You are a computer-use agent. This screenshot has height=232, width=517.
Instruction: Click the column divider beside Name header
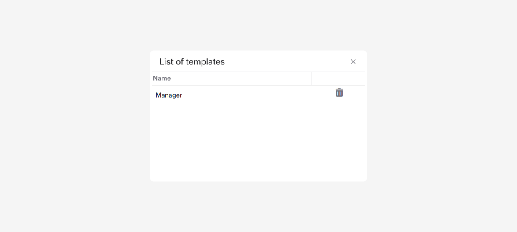[312, 78]
